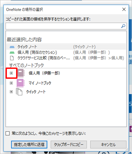Expand the マイ ノートブック tree node
This screenshot has height=154, width=132.
click(x=11, y=83)
